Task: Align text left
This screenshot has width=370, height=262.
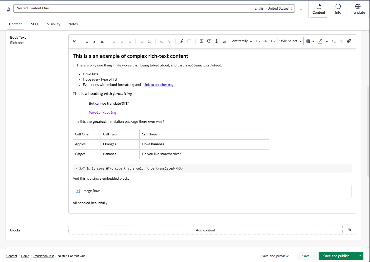Action: tap(114, 41)
